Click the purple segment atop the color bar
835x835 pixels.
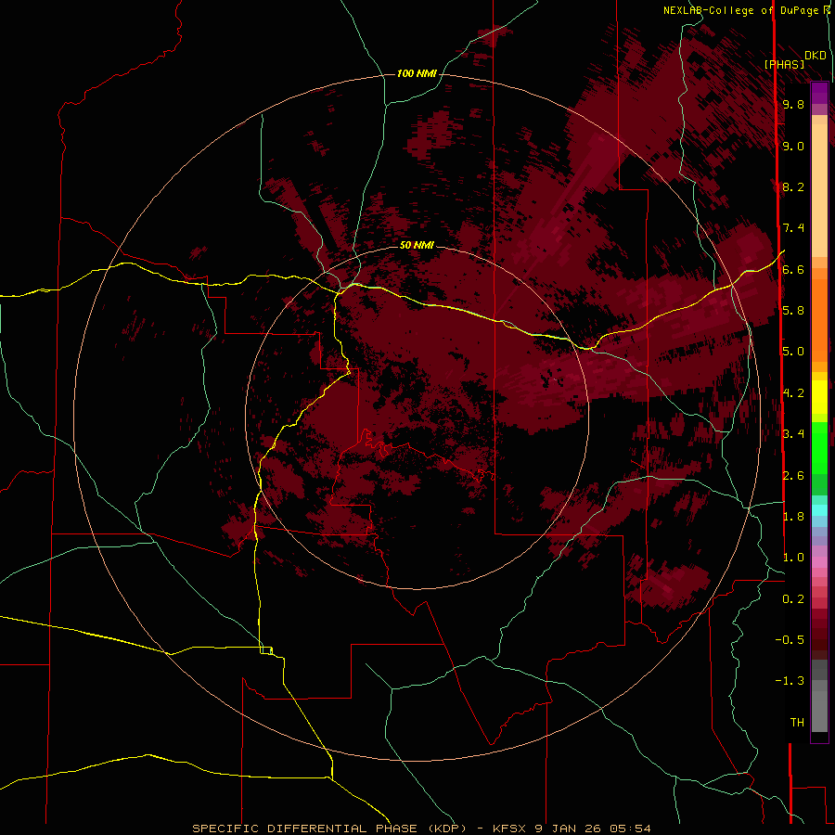[819, 93]
